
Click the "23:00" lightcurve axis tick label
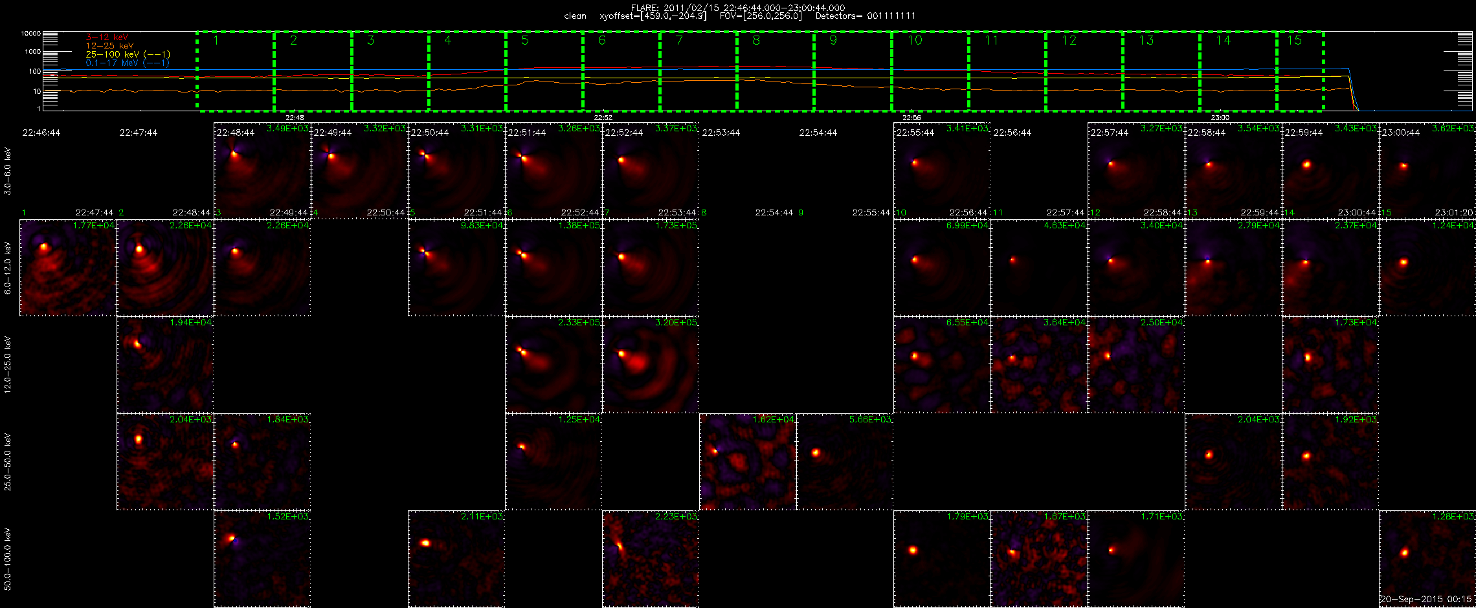(x=1220, y=118)
